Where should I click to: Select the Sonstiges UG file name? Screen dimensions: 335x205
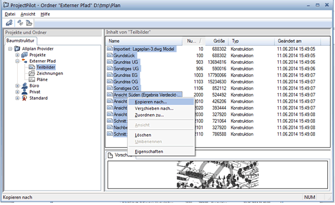point(126,69)
